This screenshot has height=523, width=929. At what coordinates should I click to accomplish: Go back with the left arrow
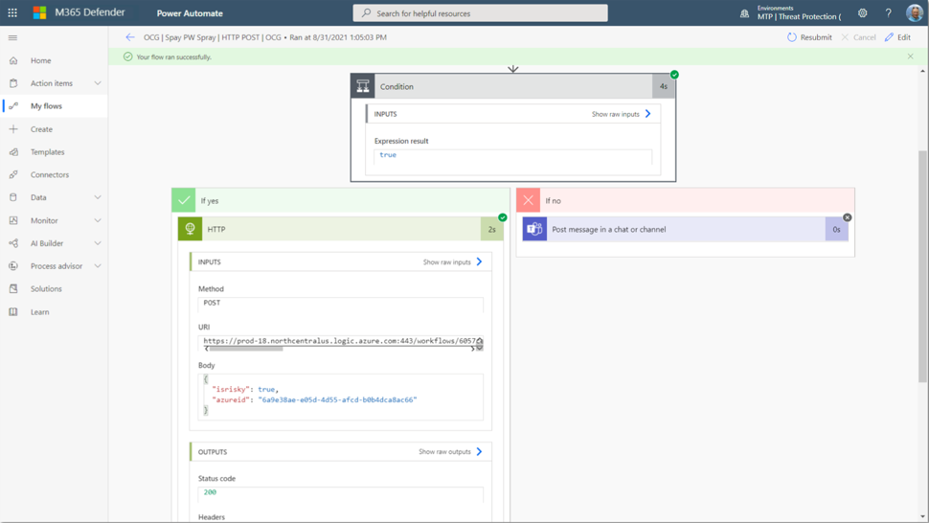pos(130,37)
